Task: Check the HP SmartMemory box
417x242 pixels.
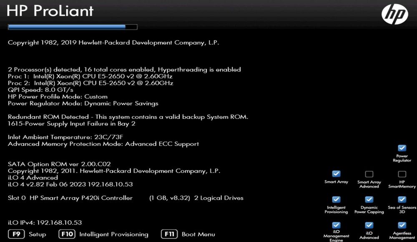Action: pyautogui.click(x=402, y=174)
